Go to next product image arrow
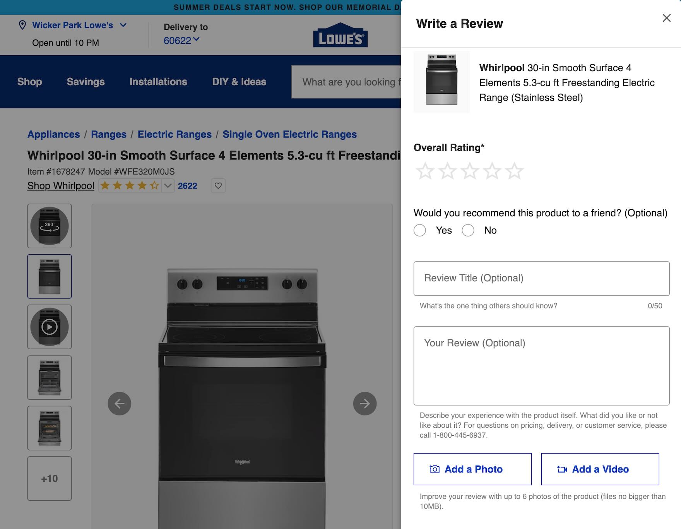Image resolution: width=681 pixels, height=529 pixels. (x=364, y=404)
